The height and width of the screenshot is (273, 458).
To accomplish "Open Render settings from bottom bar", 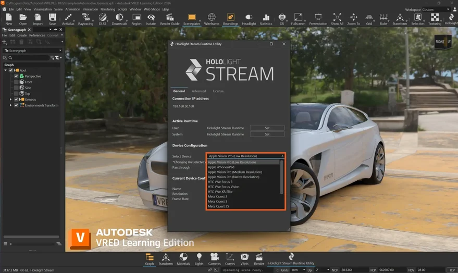I will coord(259,259).
